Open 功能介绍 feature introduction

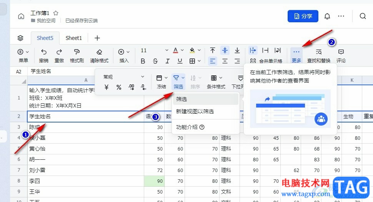pos(206,127)
